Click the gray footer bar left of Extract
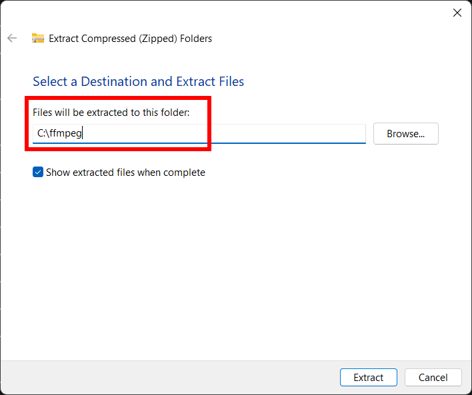Screen dimensions: 472x395 pos(167,378)
